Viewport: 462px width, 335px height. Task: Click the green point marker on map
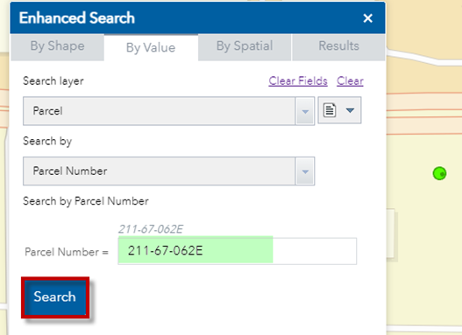point(439,173)
